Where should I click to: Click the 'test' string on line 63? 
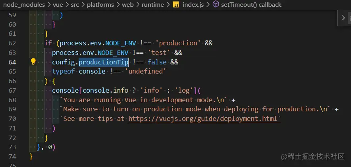pyautogui.click(x=159, y=52)
